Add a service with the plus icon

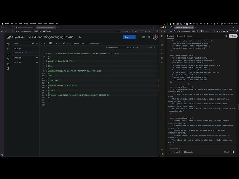point(37,62)
